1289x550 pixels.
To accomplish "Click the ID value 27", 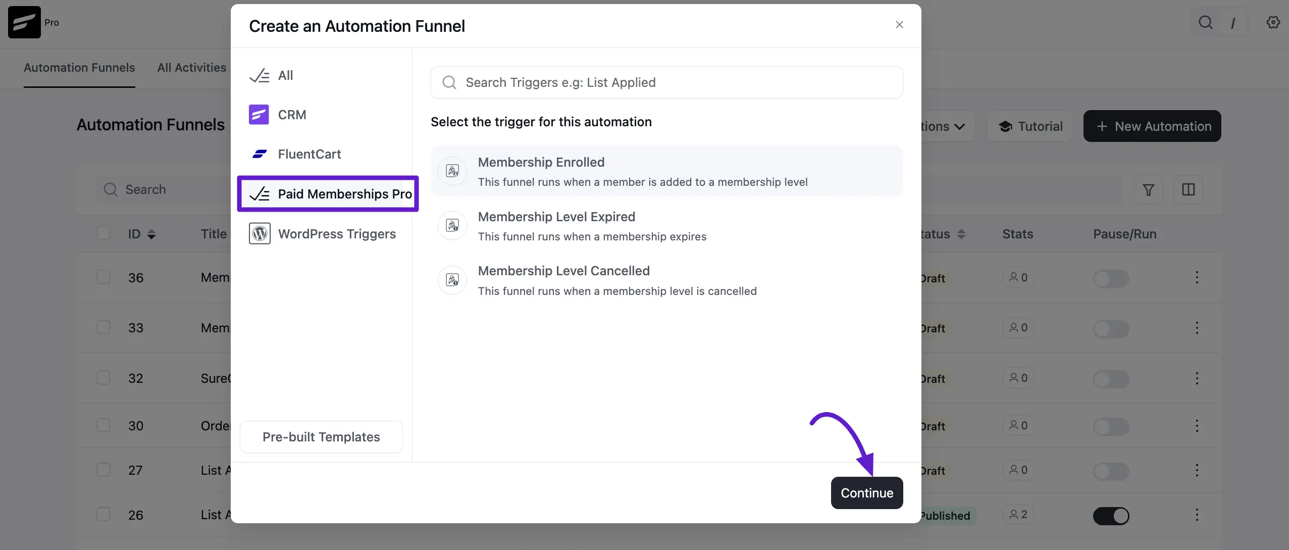I will 135,471.
